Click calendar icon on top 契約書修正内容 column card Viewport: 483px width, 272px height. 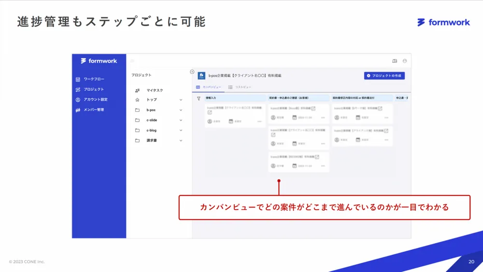[358, 117]
